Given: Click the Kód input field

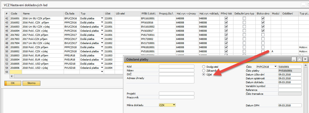Looking at the screenshot, I should point(176,67).
